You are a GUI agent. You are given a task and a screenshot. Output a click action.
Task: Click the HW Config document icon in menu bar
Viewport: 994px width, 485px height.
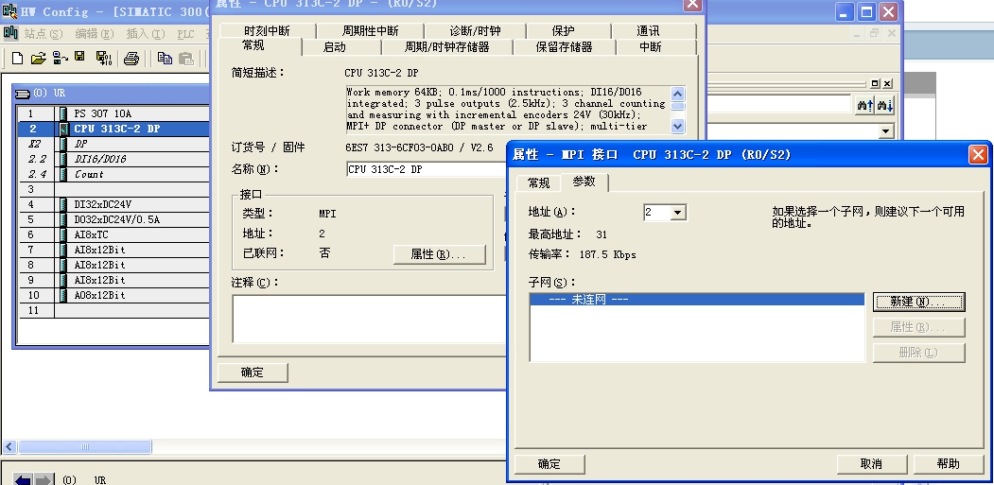click(9, 33)
